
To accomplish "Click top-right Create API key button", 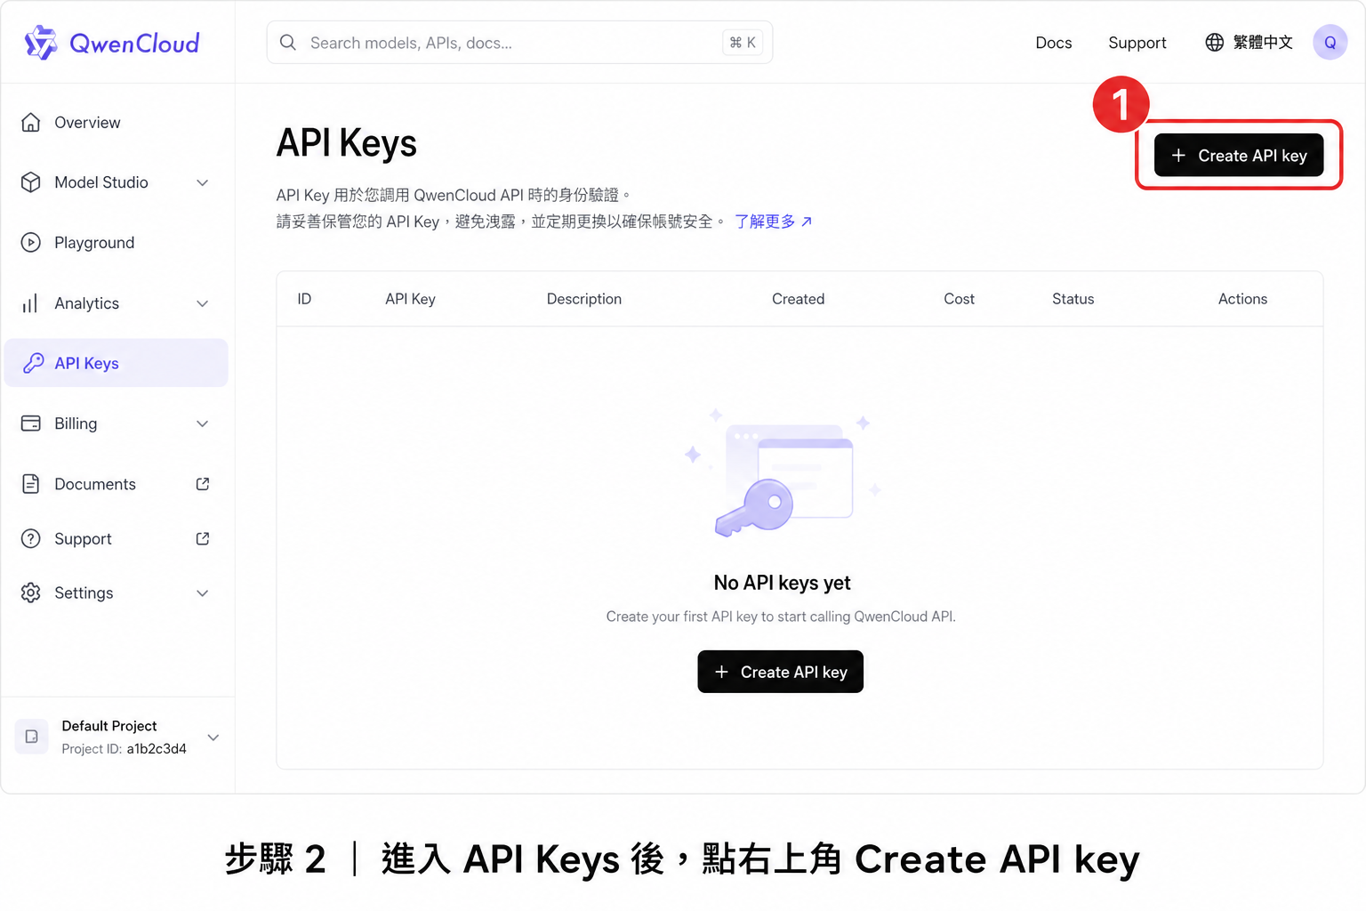I will point(1239,156).
